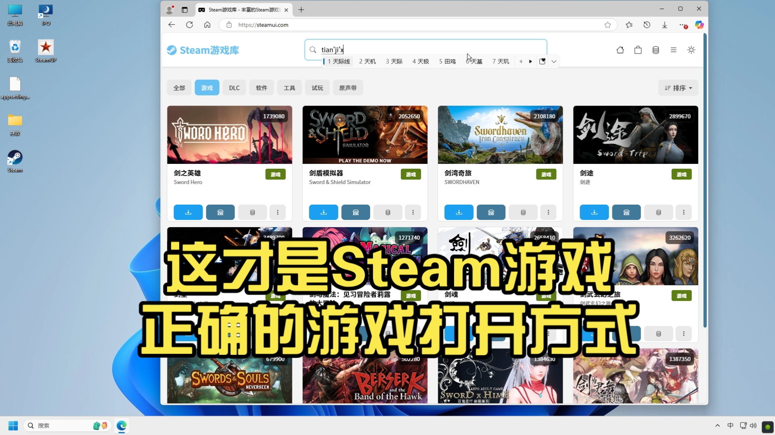This screenshot has width=775, height=435.
Task: Open the 排序 sort dropdown
Action: pyautogui.click(x=679, y=88)
